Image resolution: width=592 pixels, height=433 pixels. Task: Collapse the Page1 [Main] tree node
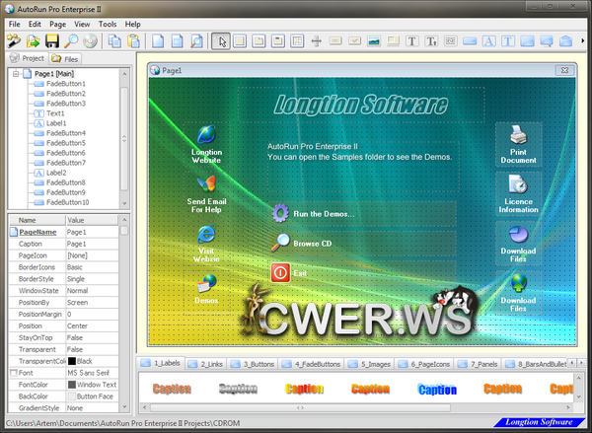[16, 74]
